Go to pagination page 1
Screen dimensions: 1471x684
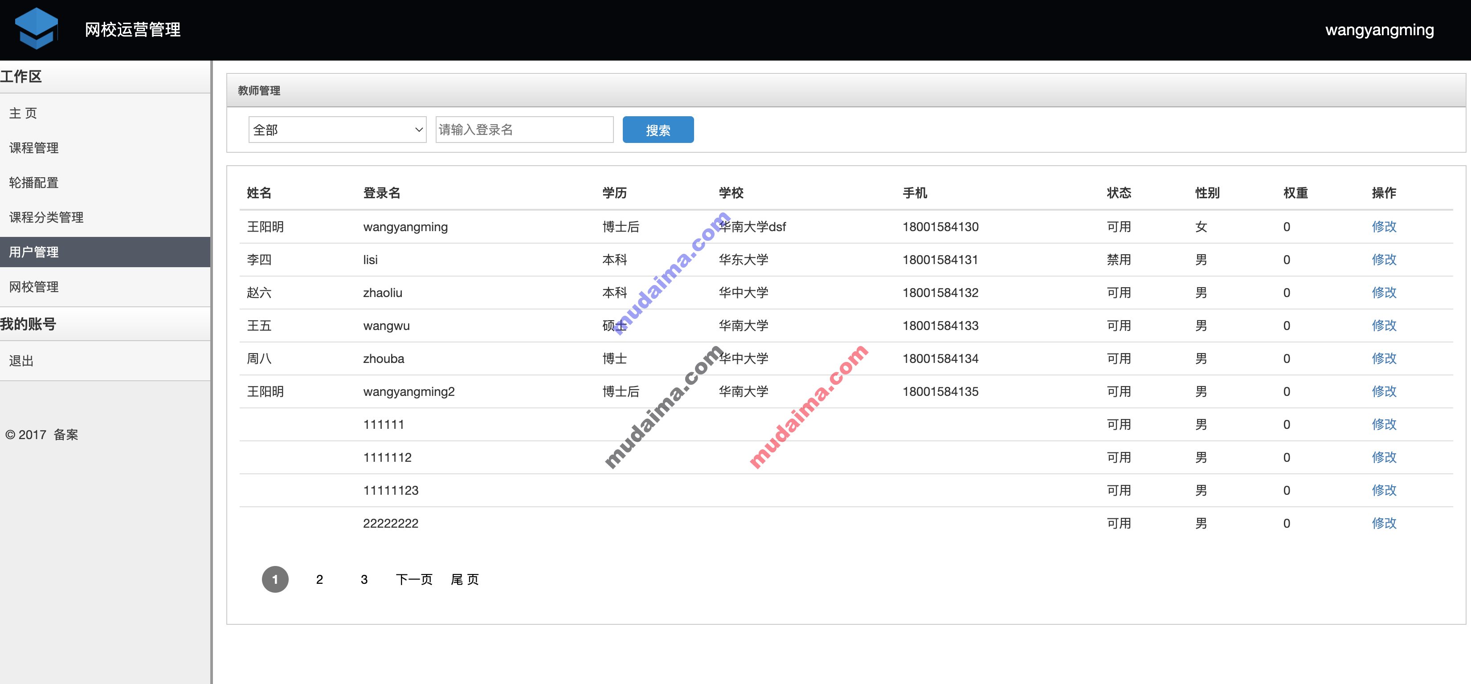275,579
